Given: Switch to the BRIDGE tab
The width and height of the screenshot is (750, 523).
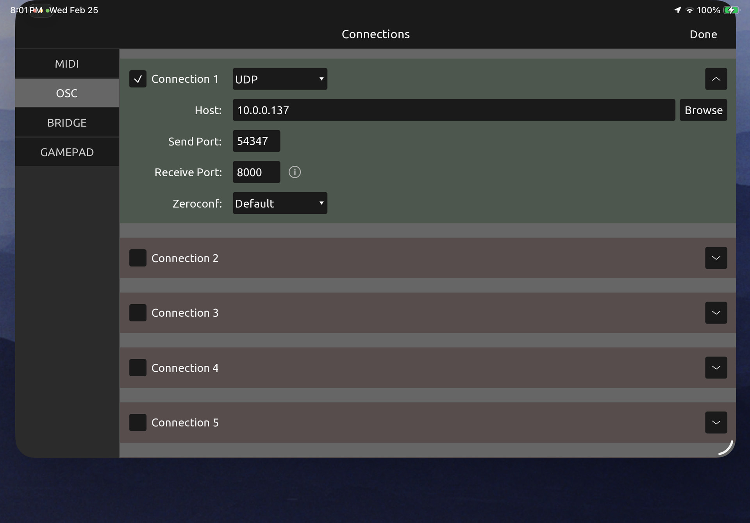Looking at the screenshot, I should pos(67,123).
